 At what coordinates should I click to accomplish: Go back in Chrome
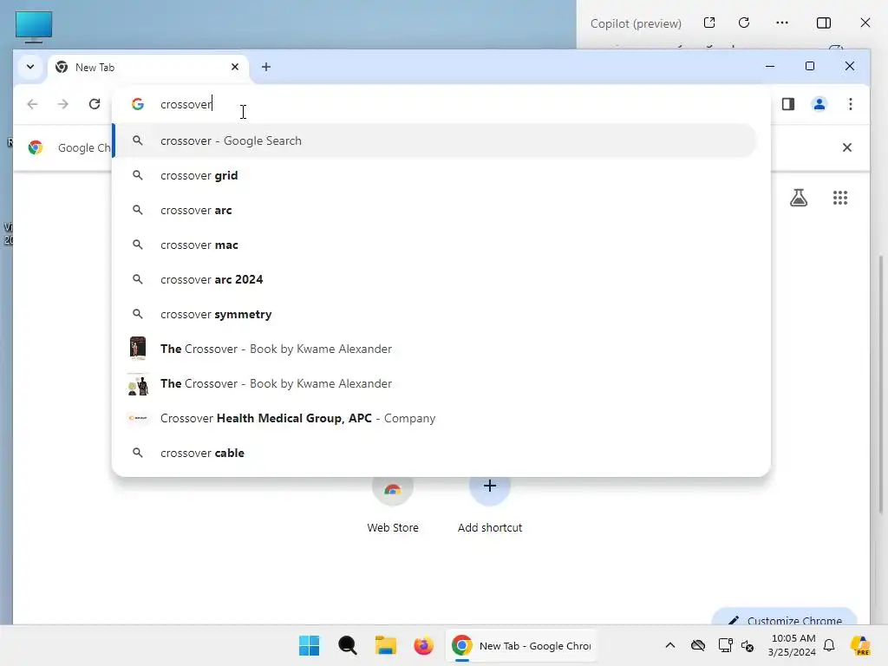32,104
